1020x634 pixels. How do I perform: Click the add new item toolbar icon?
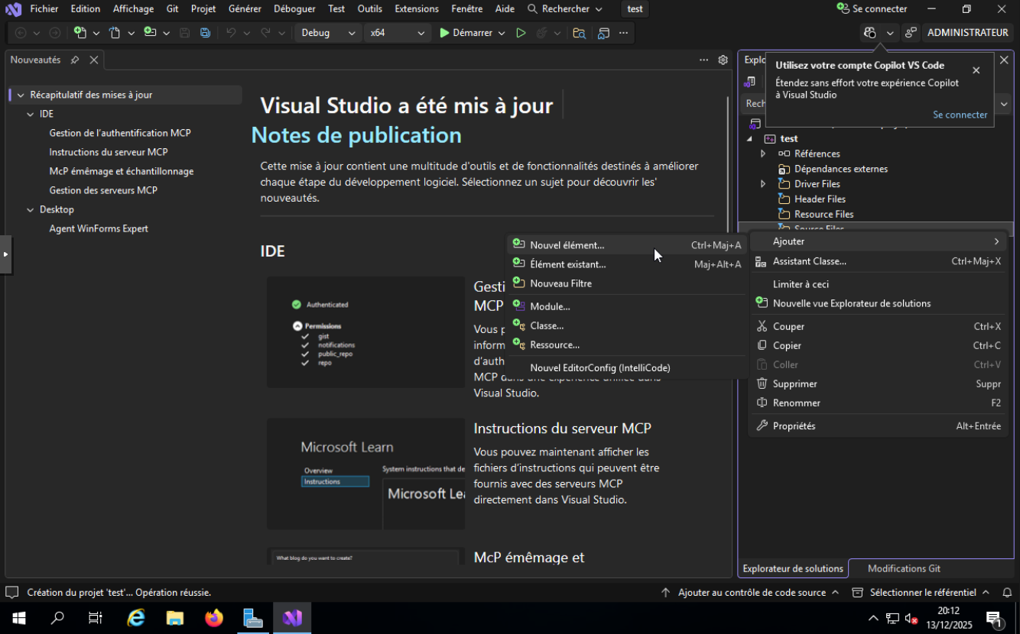click(150, 33)
